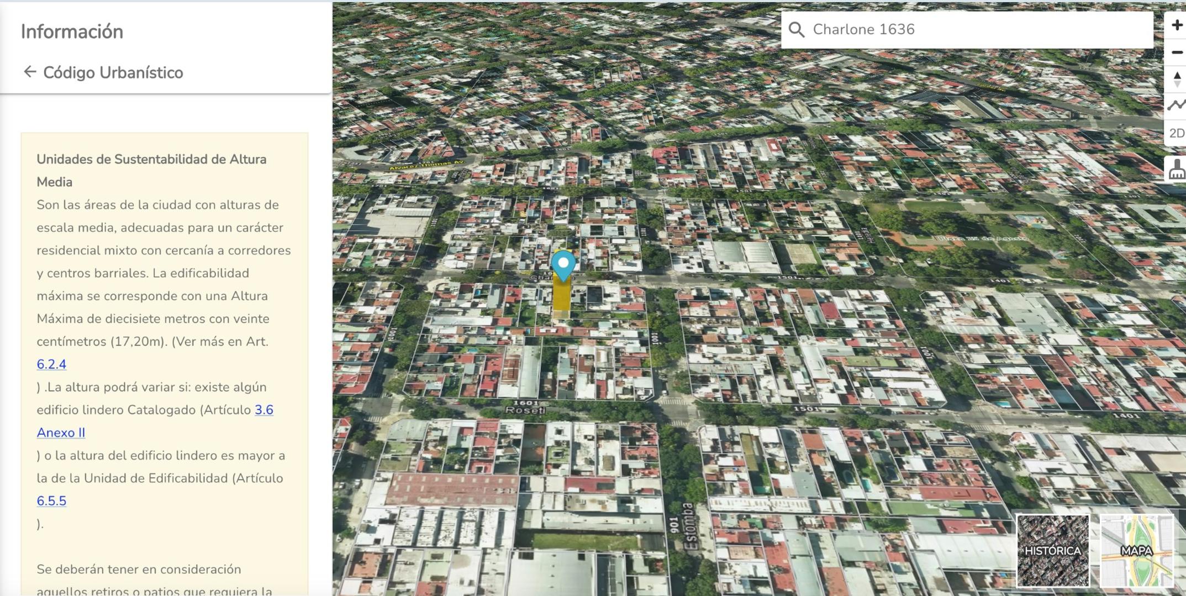The width and height of the screenshot is (1186, 596).
Task: Click the Roseti street label
Action: point(525,410)
